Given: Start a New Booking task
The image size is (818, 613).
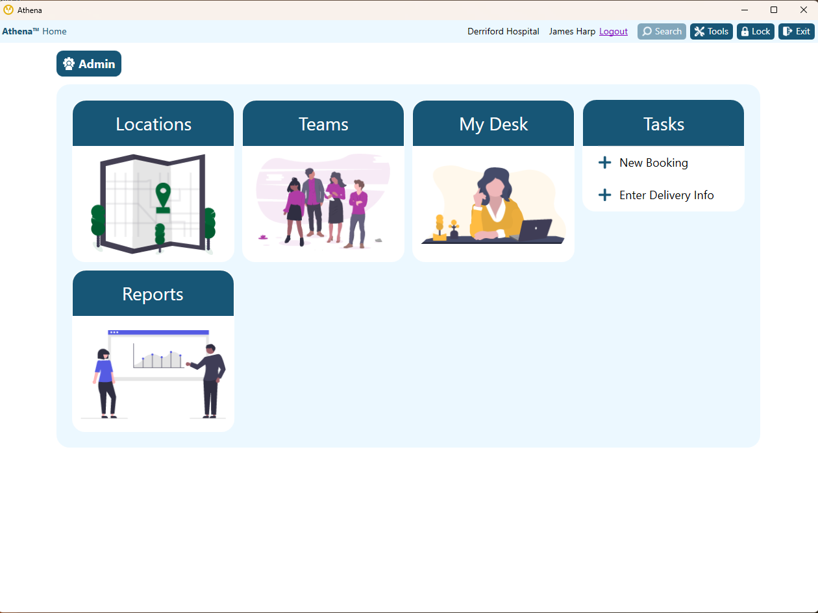Looking at the screenshot, I should (654, 163).
